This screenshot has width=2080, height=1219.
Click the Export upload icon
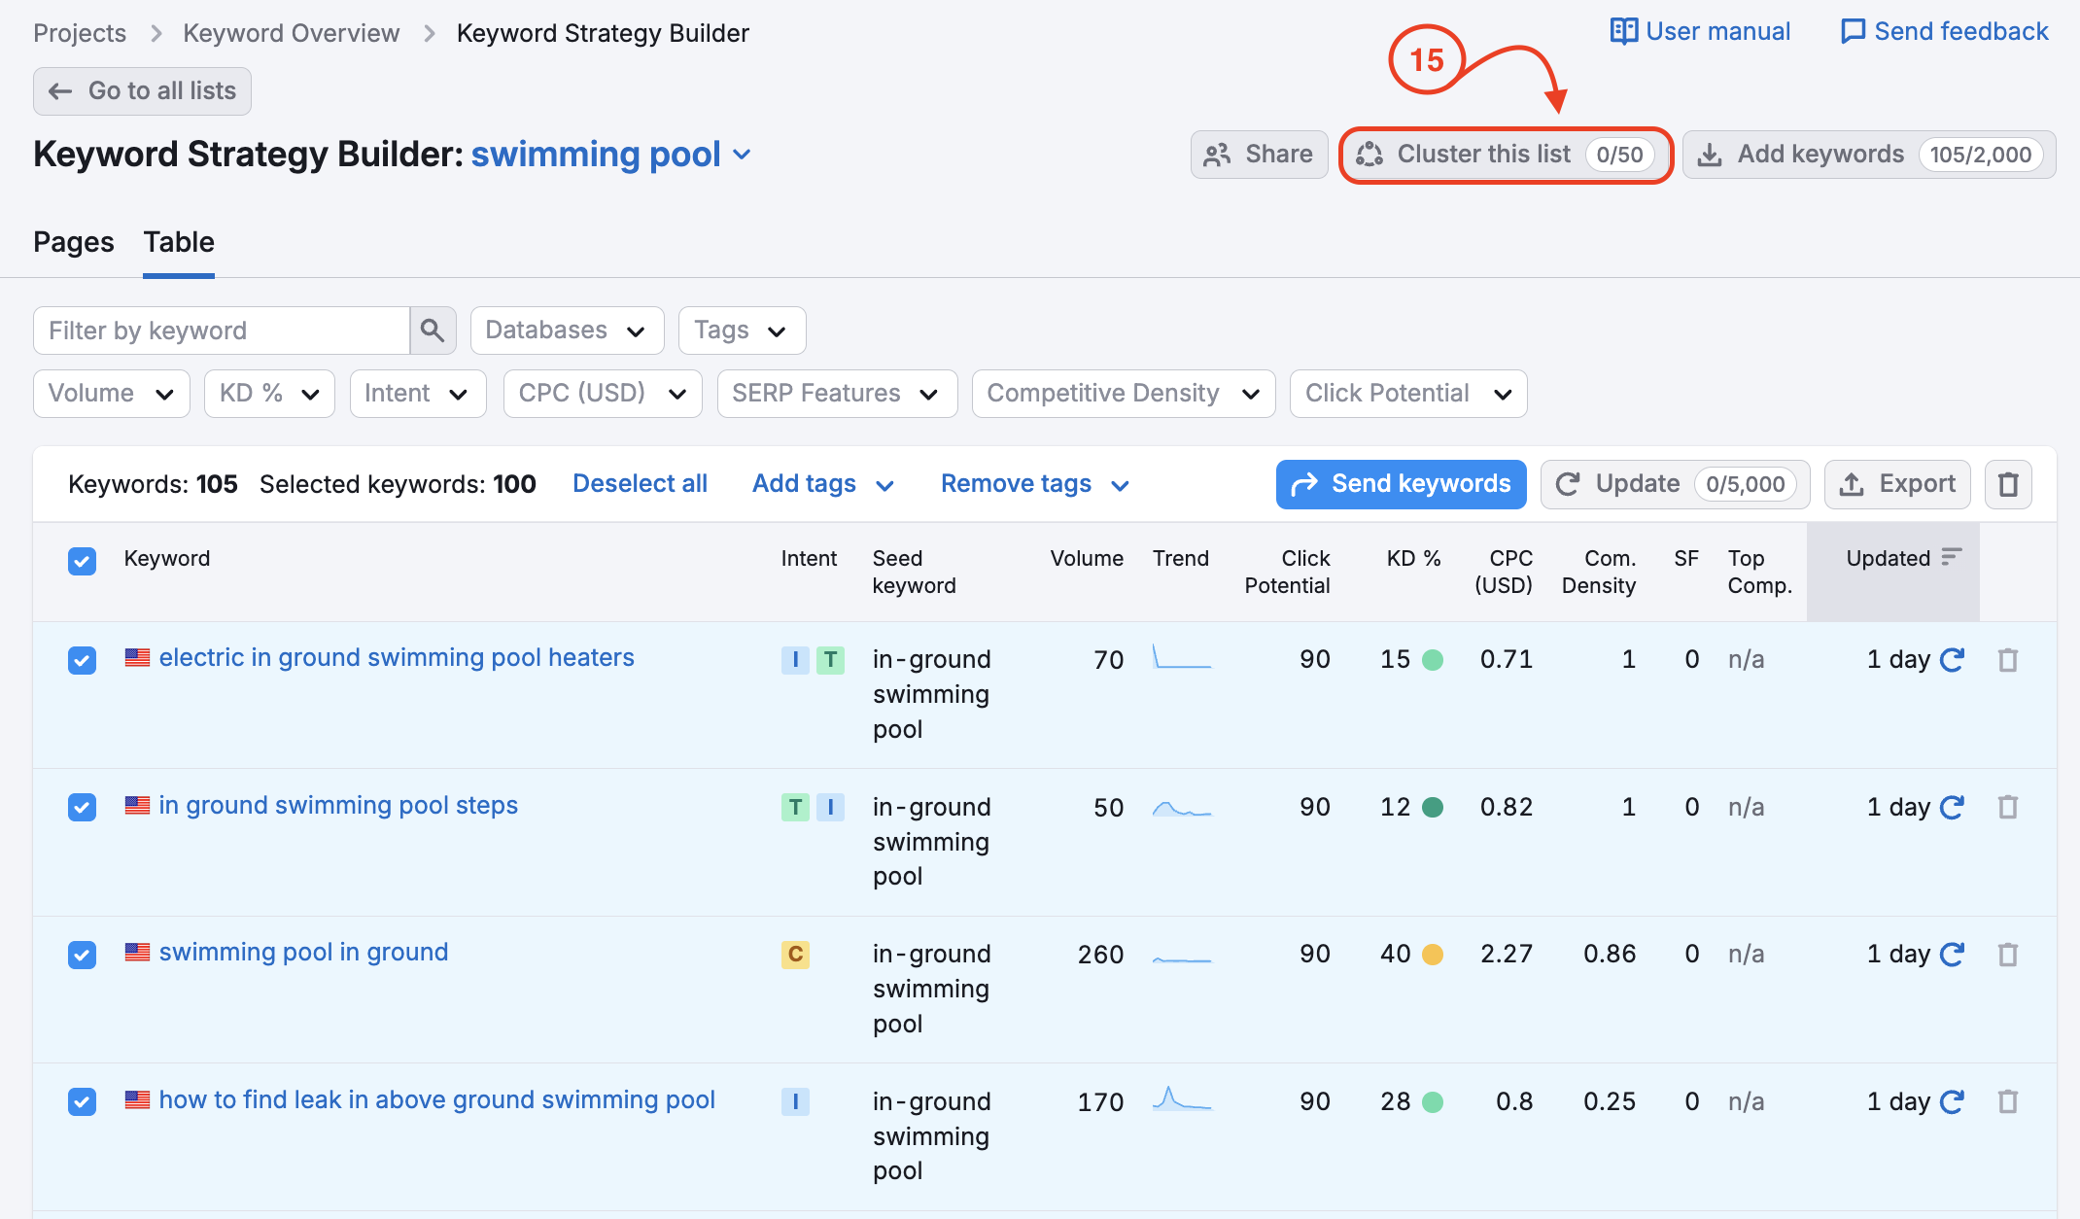click(x=1853, y=483)
